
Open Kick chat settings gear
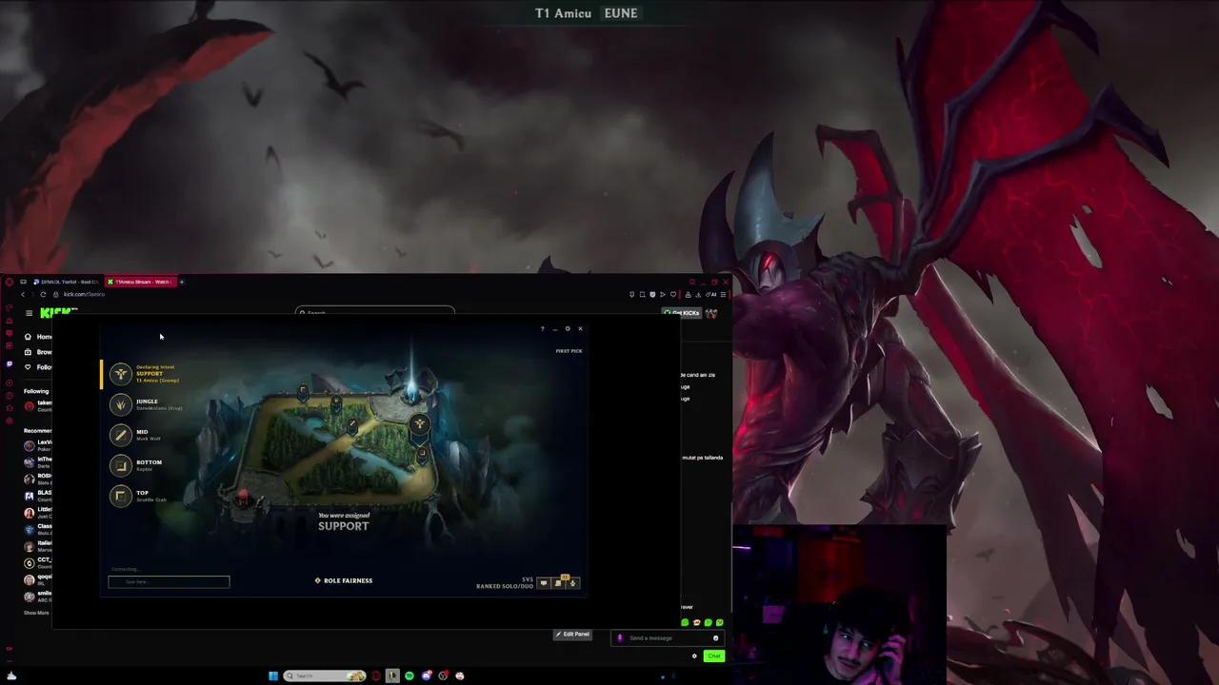click(x=694, y=656)
